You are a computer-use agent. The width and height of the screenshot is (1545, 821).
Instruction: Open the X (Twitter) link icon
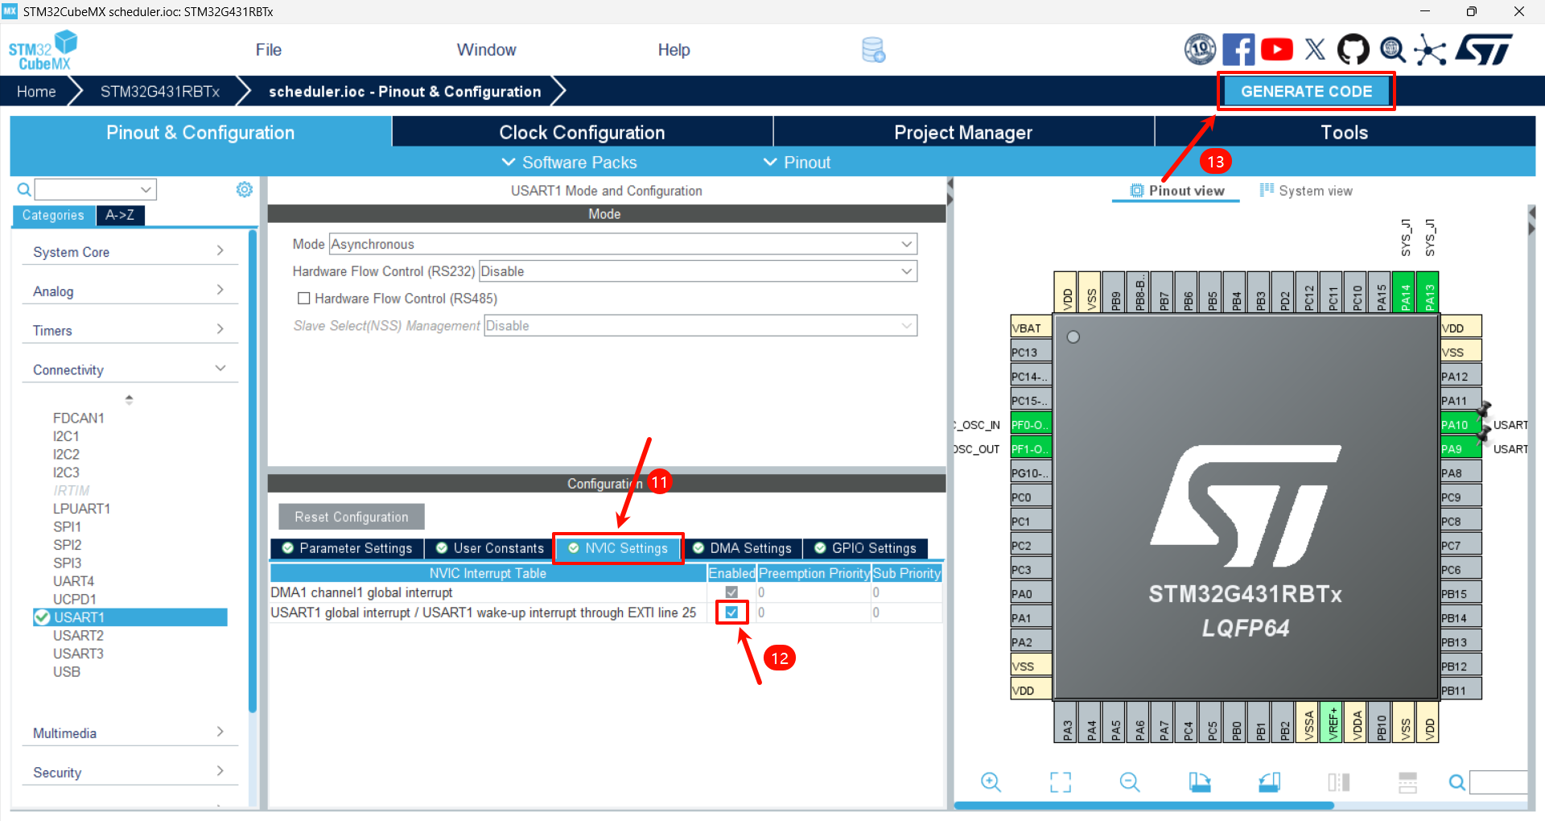tap(1315, 49)
